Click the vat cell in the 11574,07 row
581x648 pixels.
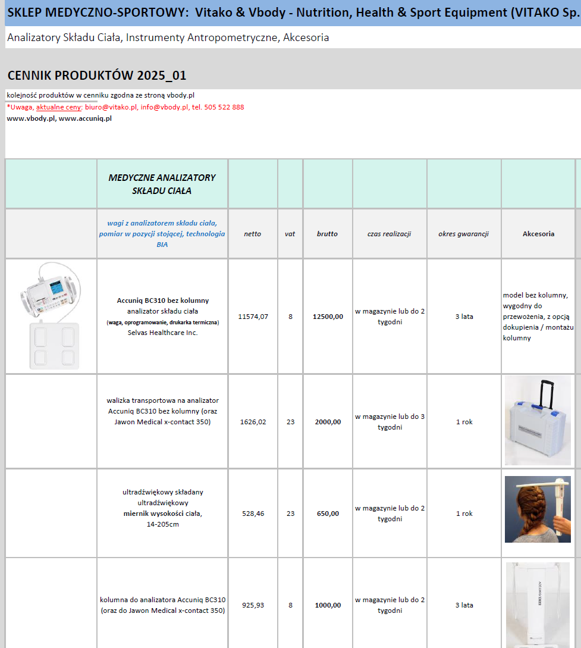(290, 316)
